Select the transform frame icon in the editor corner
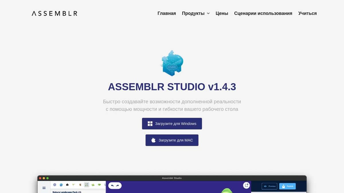 point(246,185)
